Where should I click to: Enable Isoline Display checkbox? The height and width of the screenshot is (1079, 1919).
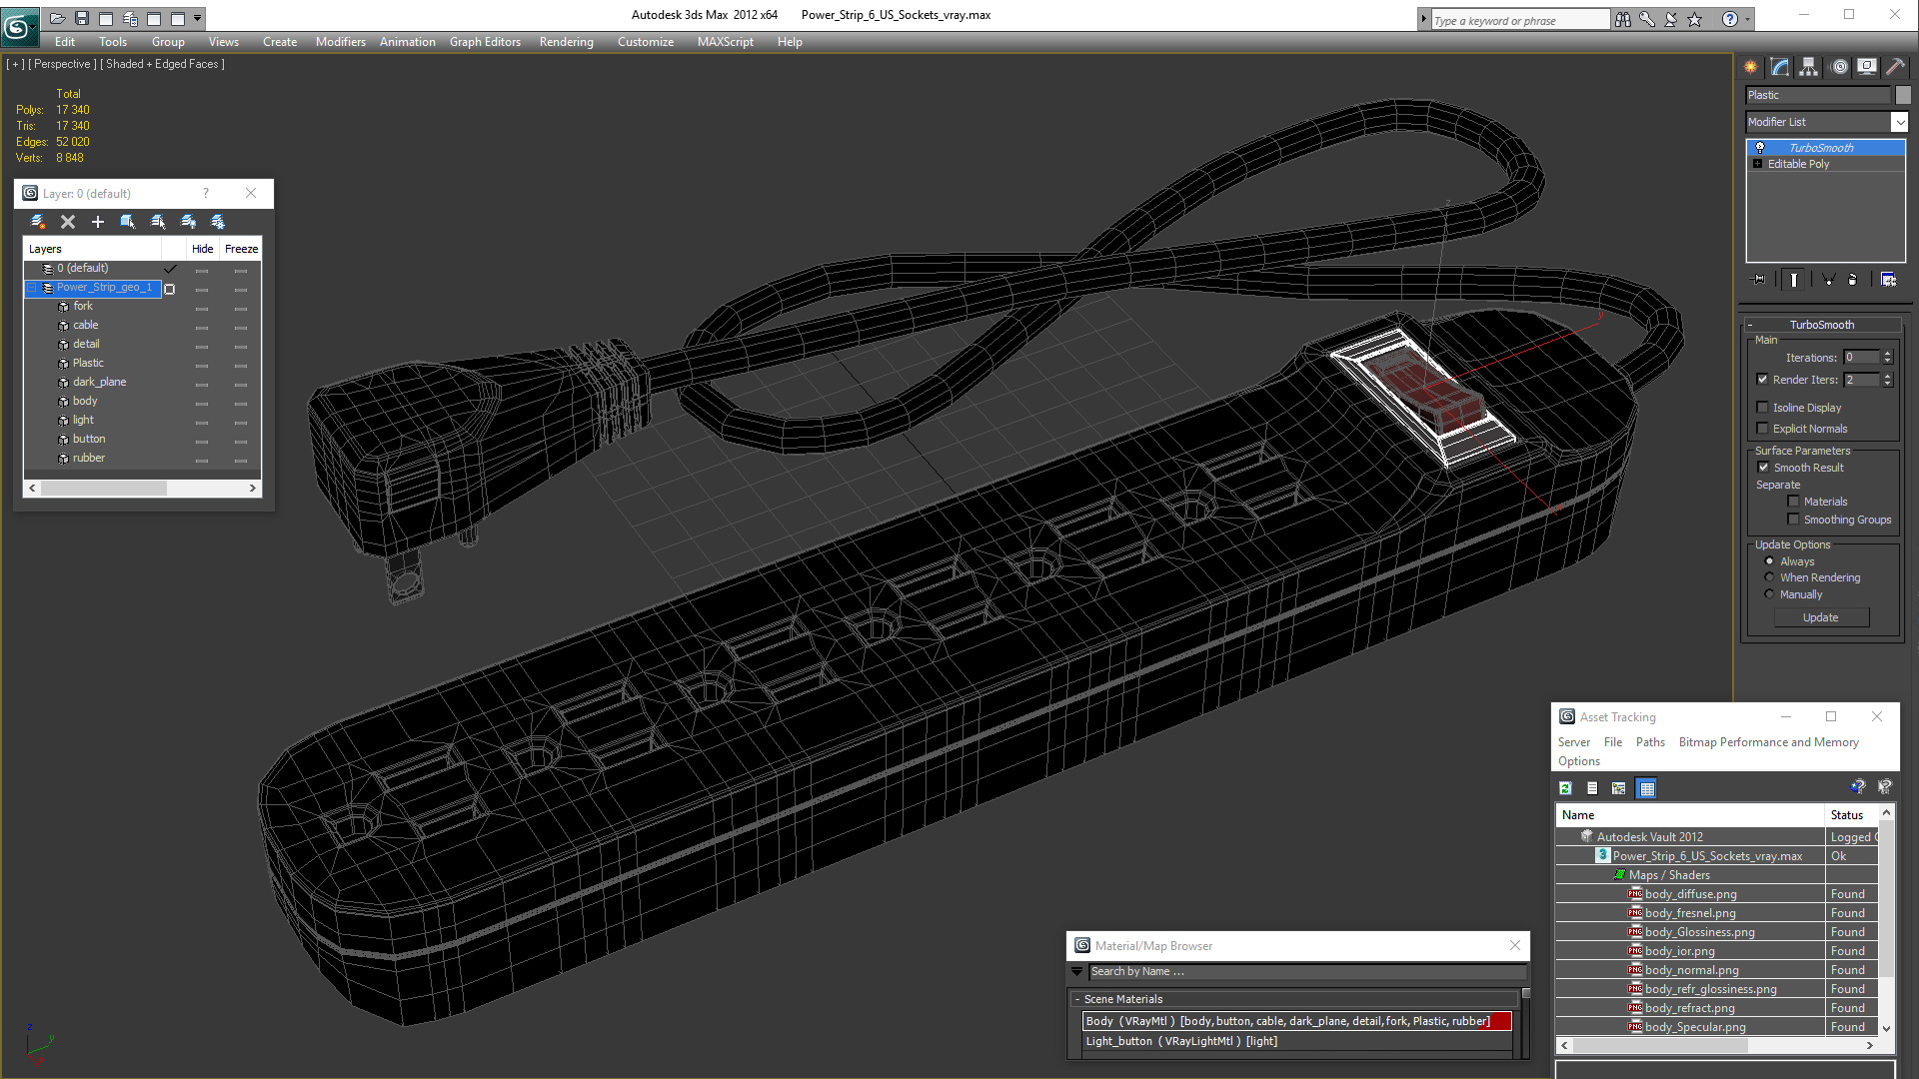point(1763,408)
